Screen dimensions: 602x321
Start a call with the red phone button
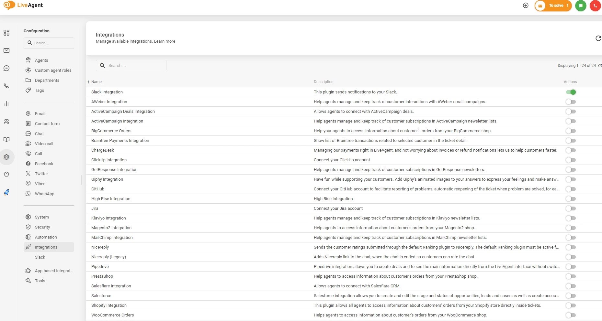point(595,5)
